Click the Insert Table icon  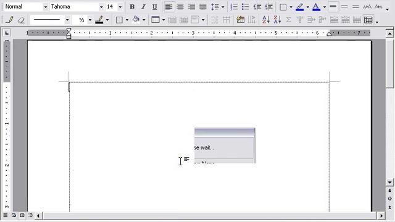[156, 20]
